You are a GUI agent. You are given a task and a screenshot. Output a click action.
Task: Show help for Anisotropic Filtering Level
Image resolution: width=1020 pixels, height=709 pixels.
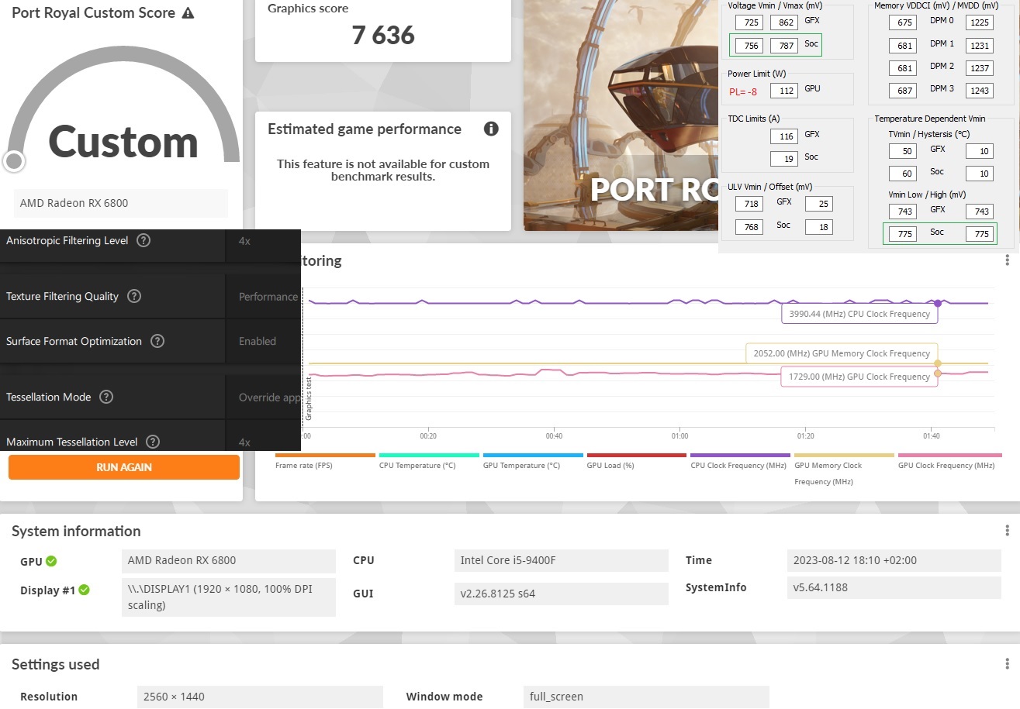pos(143,240)
